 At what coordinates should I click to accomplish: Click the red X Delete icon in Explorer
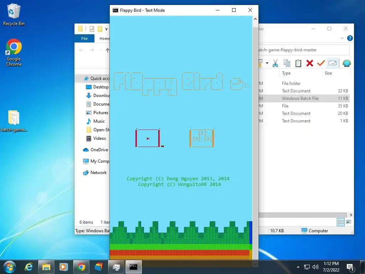pos(310,63)
